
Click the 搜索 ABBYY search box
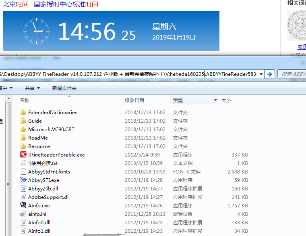tap(292, 74)
